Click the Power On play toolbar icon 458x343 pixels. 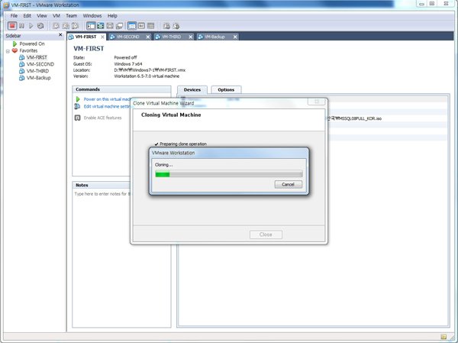(x=31, y=26)
